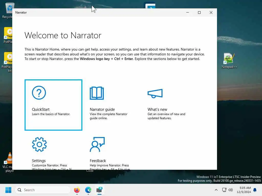The width and height of the screenshot is (262, 196).
Task: Select the first PotPlayer desktop shortcut
Action: point(8,35)
